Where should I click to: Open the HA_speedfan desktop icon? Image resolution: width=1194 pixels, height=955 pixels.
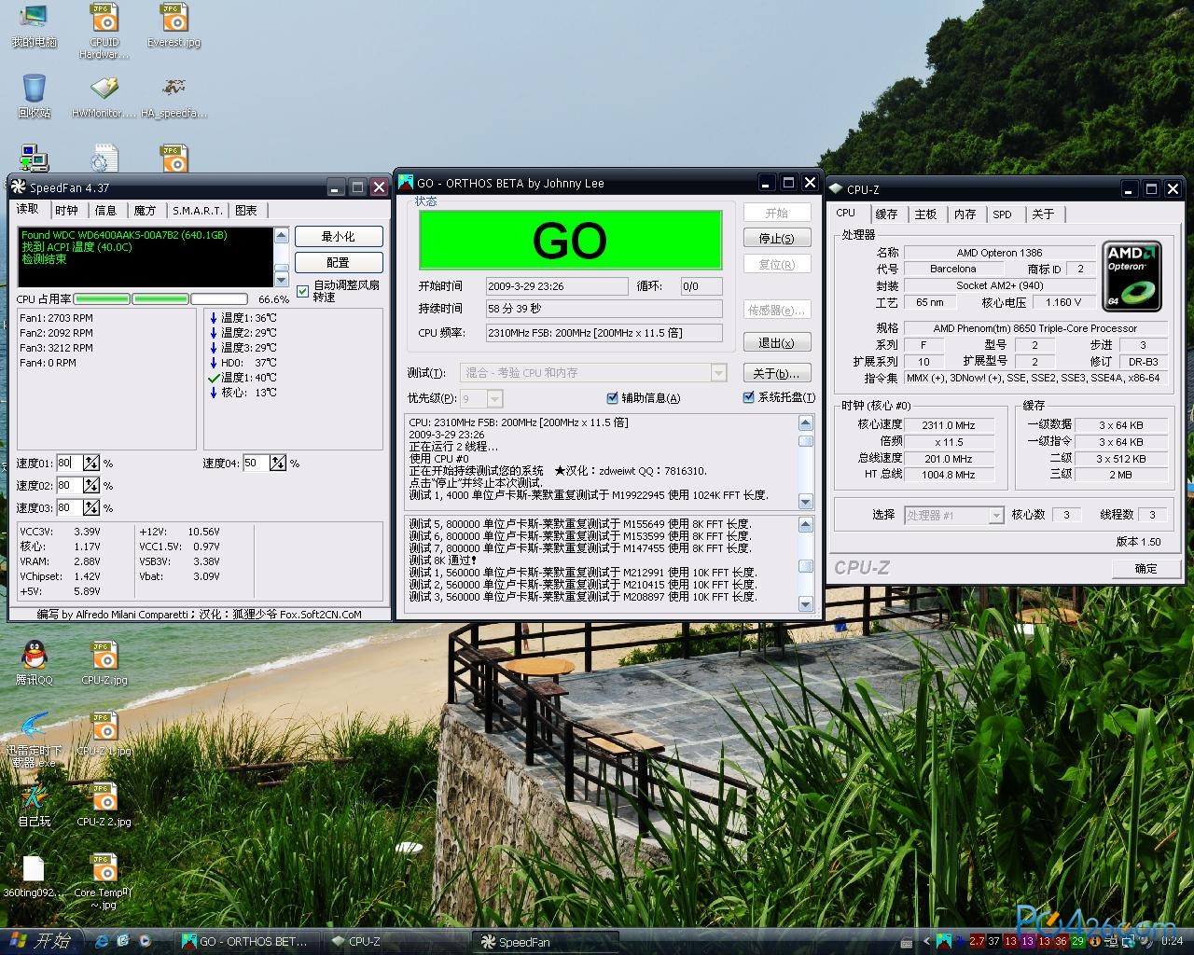tap(174, 96)
